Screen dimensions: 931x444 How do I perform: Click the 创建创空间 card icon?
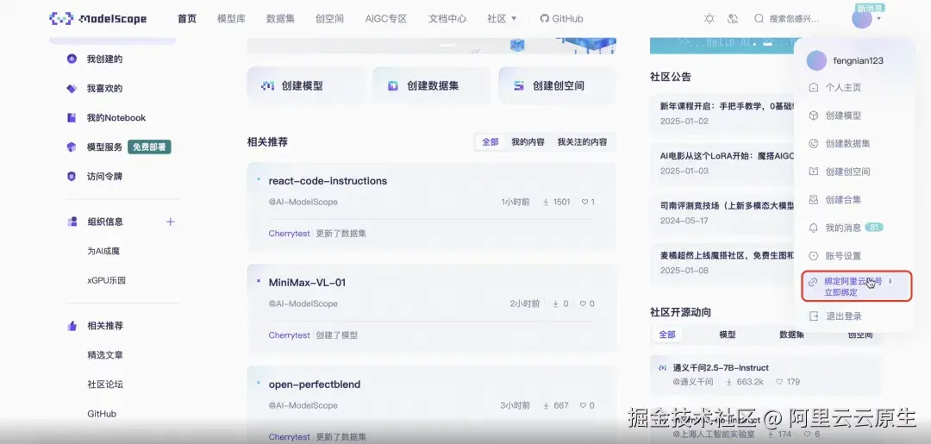coord(519,86)
